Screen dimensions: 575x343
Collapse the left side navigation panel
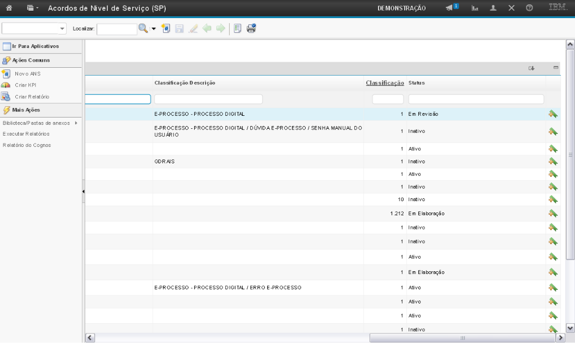84,191
